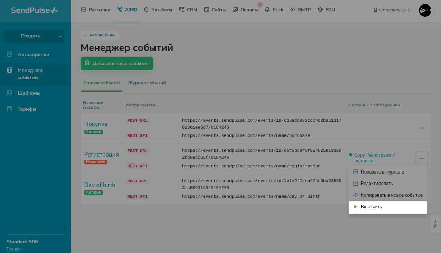Click Отправить SMS in the header

tap(392, 10)
